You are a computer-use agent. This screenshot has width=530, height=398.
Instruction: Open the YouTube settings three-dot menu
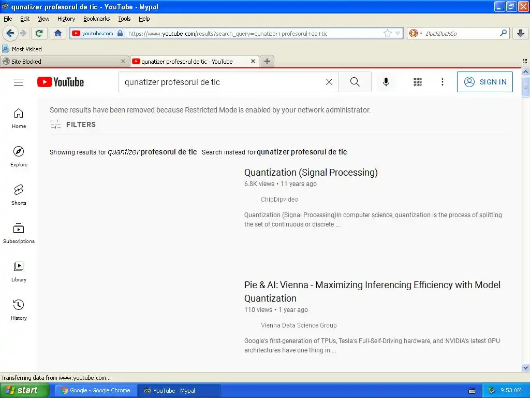tap(442, 82)
